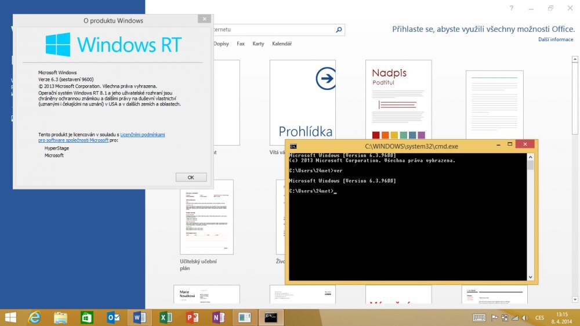Viewport: 580px width, 326px height.
Task: Open the Nadpis Podtitul template
Action: pyautogui.click(x=398, y=100)
